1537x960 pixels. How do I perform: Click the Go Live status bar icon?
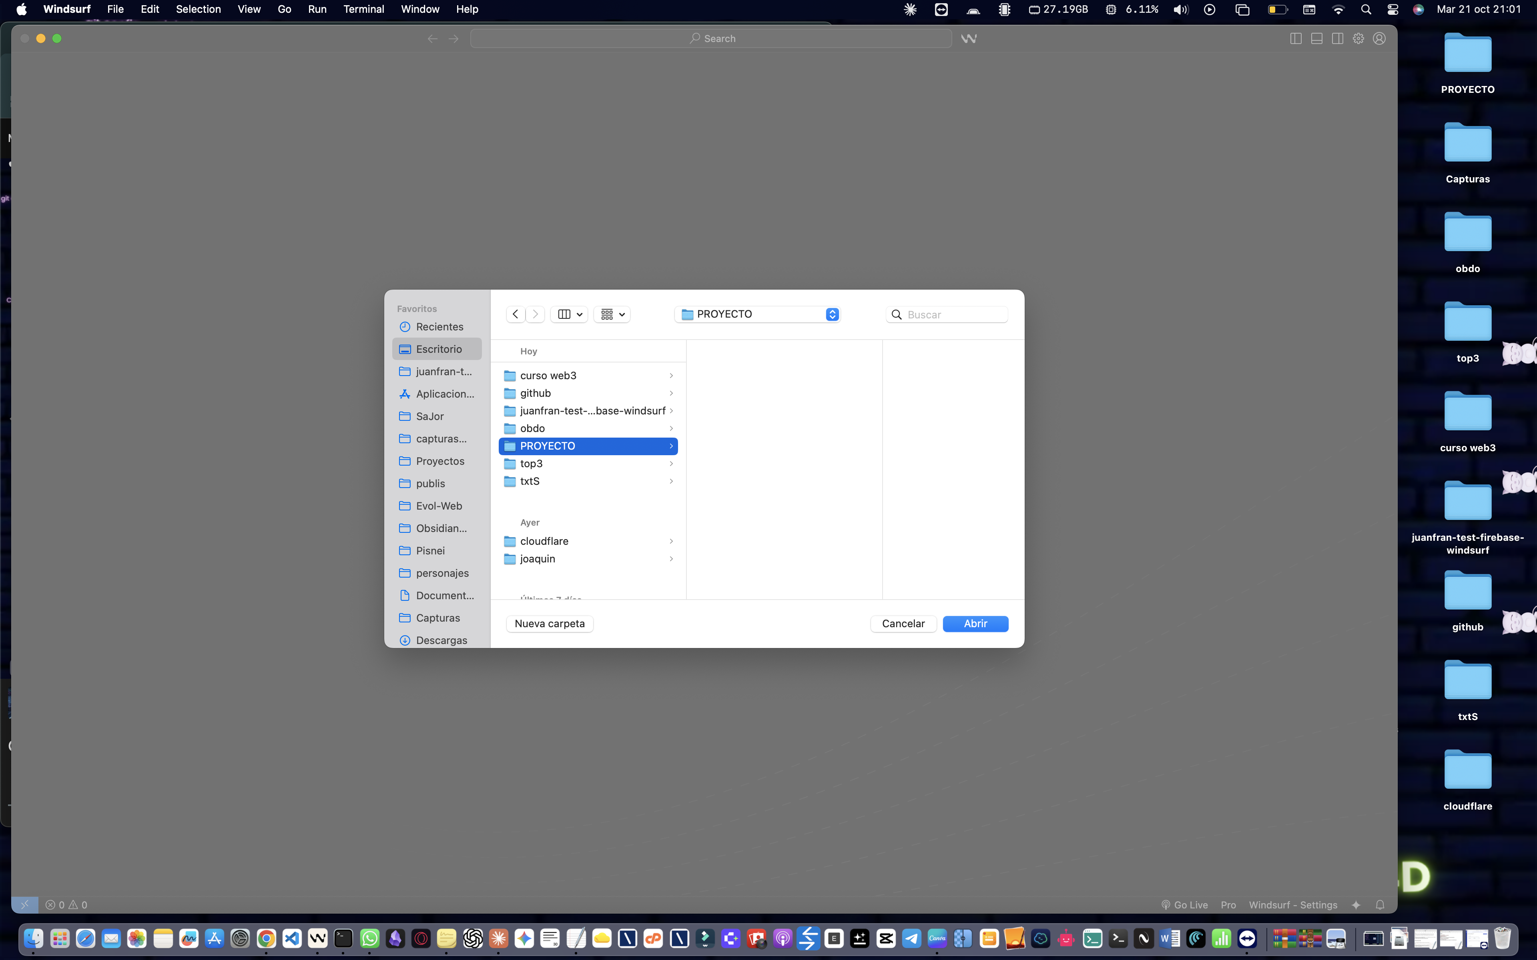tap(1184, 905)
